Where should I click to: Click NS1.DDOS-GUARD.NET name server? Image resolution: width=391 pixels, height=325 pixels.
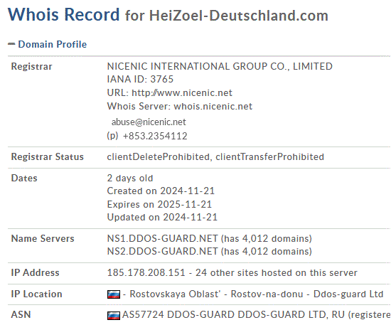pos(163,238)
